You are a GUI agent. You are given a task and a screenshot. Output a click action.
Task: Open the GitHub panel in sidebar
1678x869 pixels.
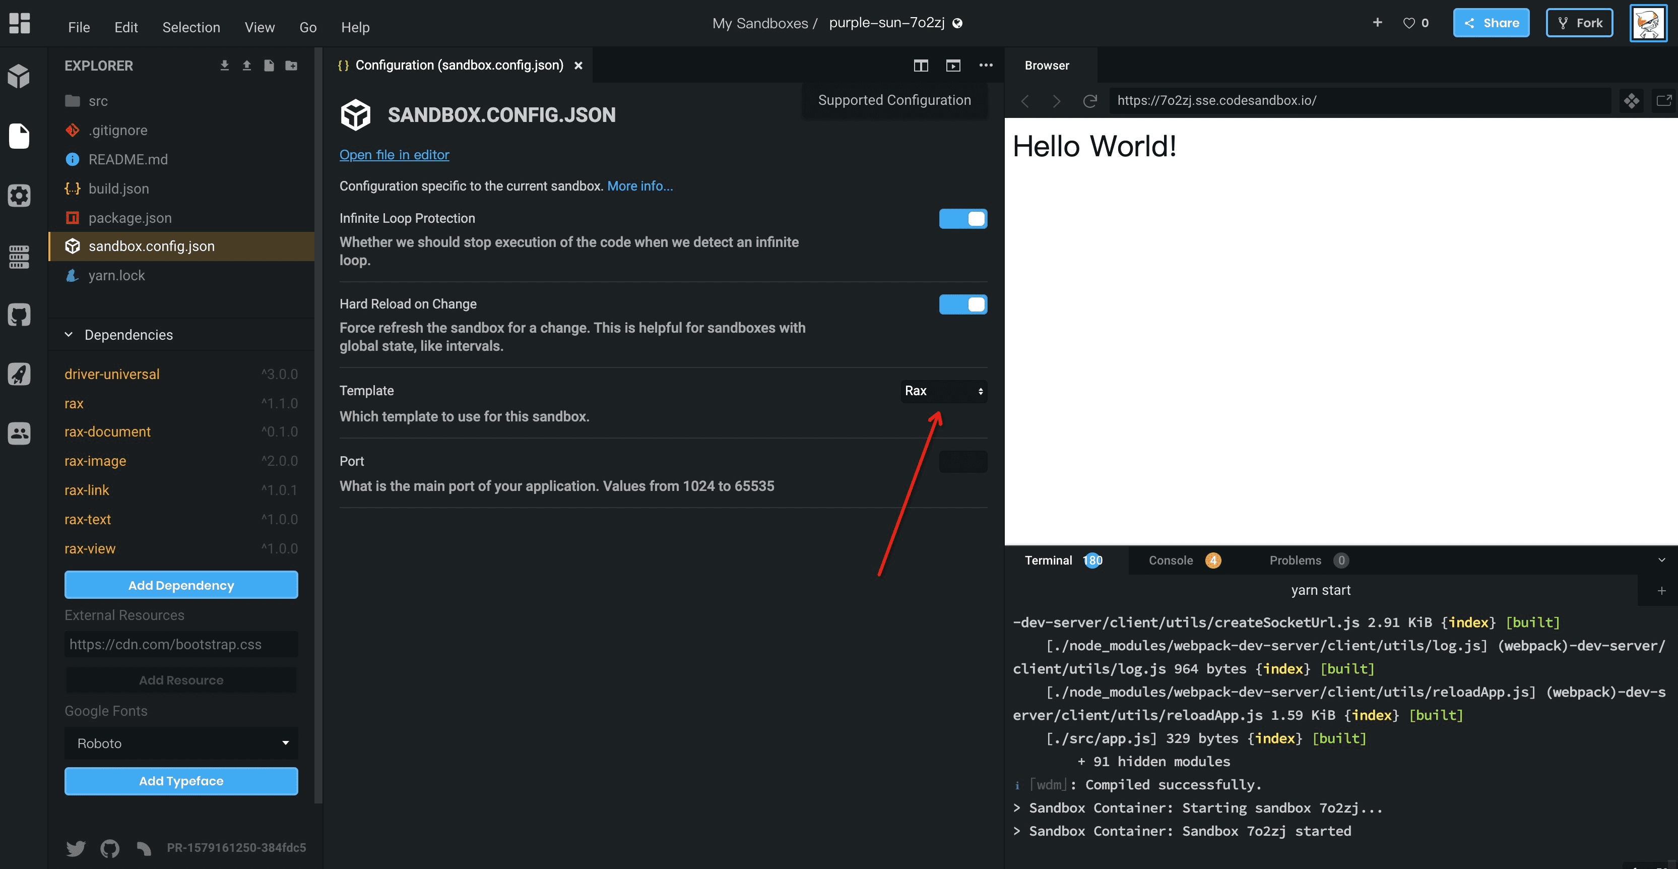point(20,315)
